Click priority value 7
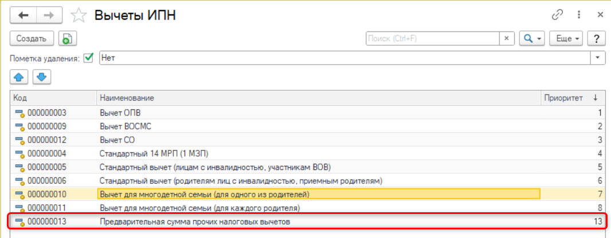611x238 pixels. [x=600, y=194]
